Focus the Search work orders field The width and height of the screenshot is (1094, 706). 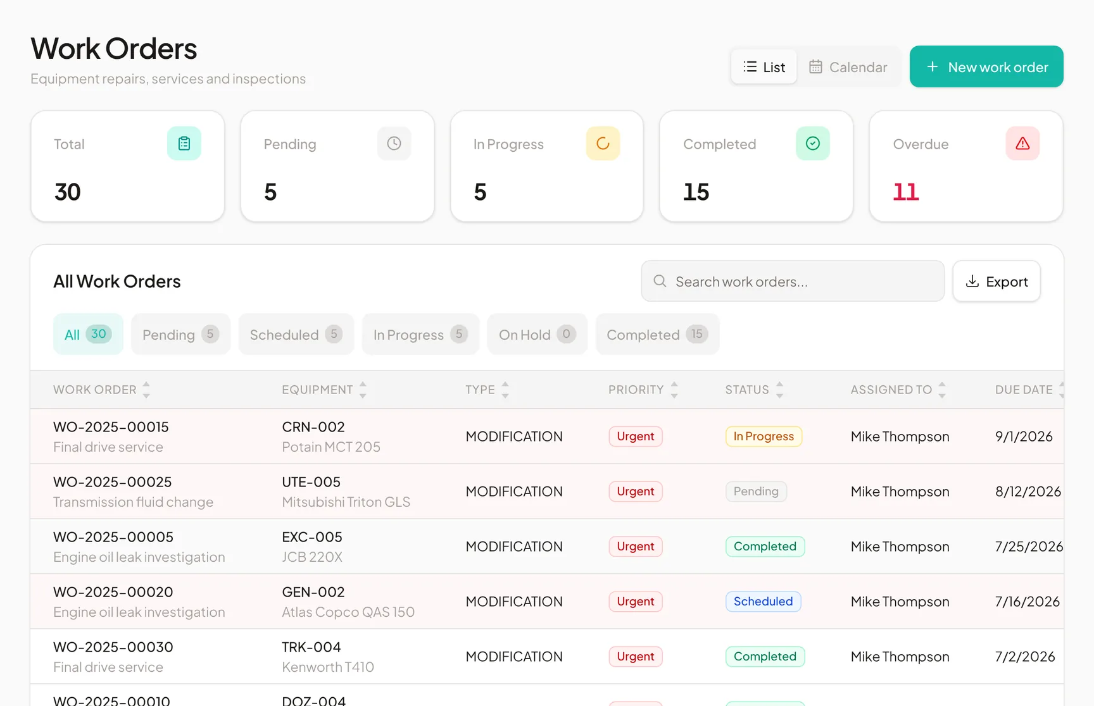[793, 281]
